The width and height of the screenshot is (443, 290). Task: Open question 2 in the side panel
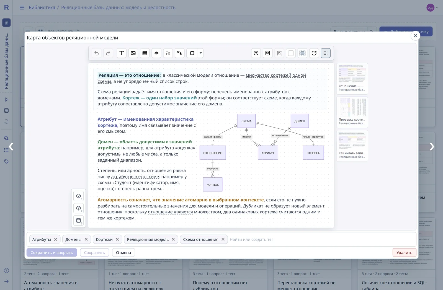pyautogui.click(x=79, y=208)
